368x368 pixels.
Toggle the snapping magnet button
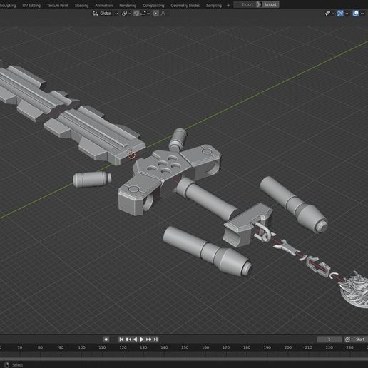(136, 14)
